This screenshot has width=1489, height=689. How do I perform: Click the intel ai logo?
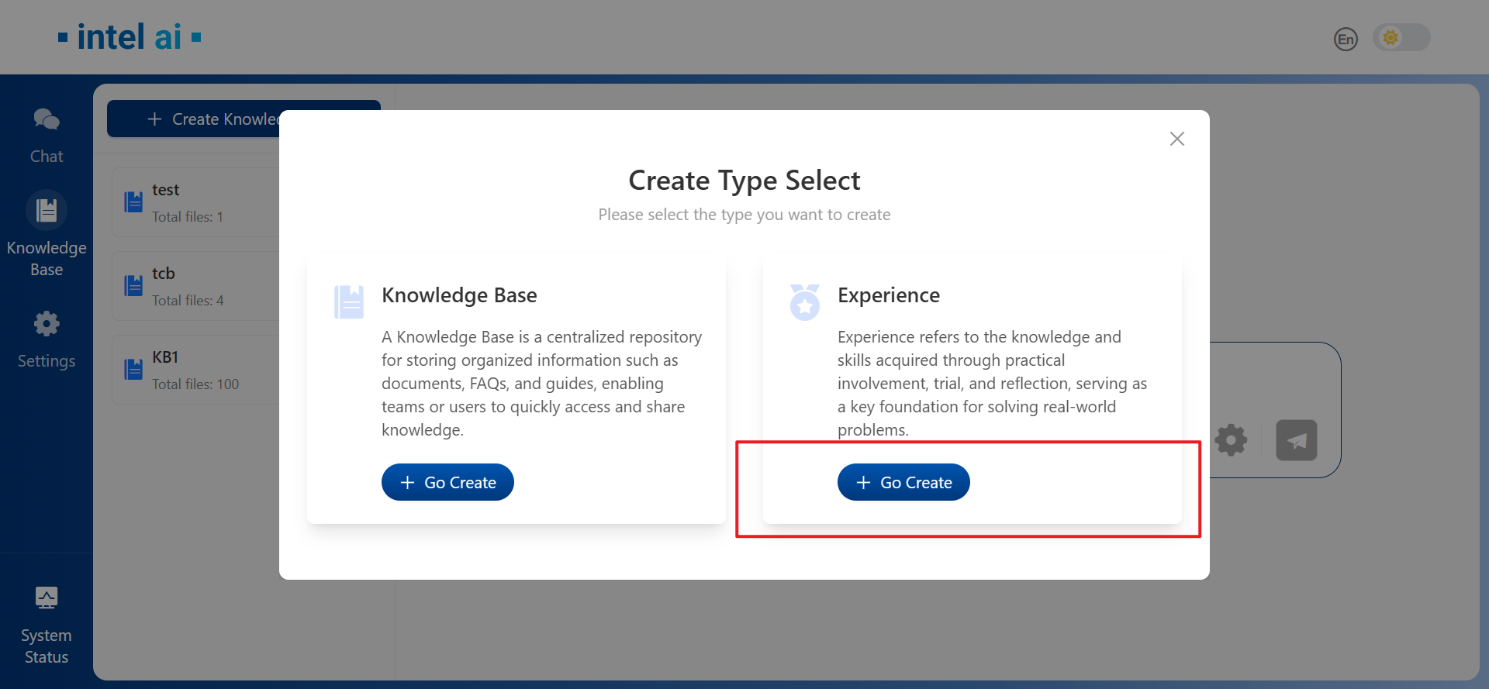pos(130,37)
